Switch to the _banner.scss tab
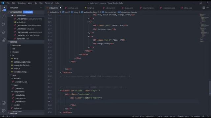 (148, 8)
